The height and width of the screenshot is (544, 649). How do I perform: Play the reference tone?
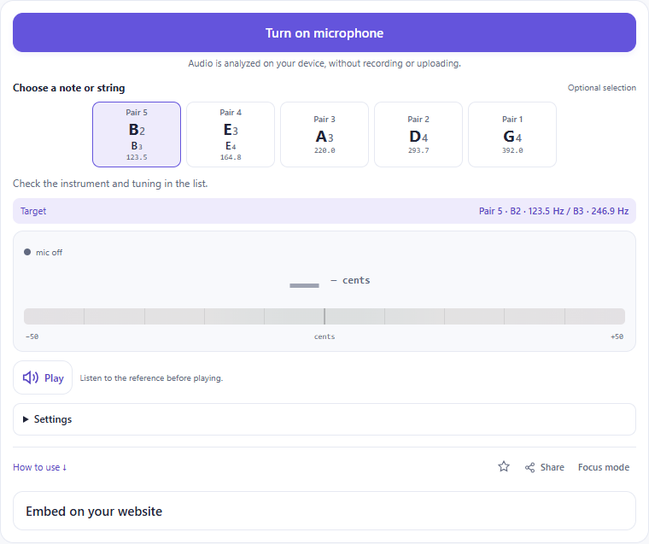coord(43,377)
